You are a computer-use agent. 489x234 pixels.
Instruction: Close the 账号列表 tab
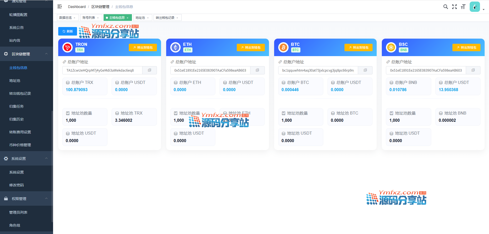[x=98, y=18]
